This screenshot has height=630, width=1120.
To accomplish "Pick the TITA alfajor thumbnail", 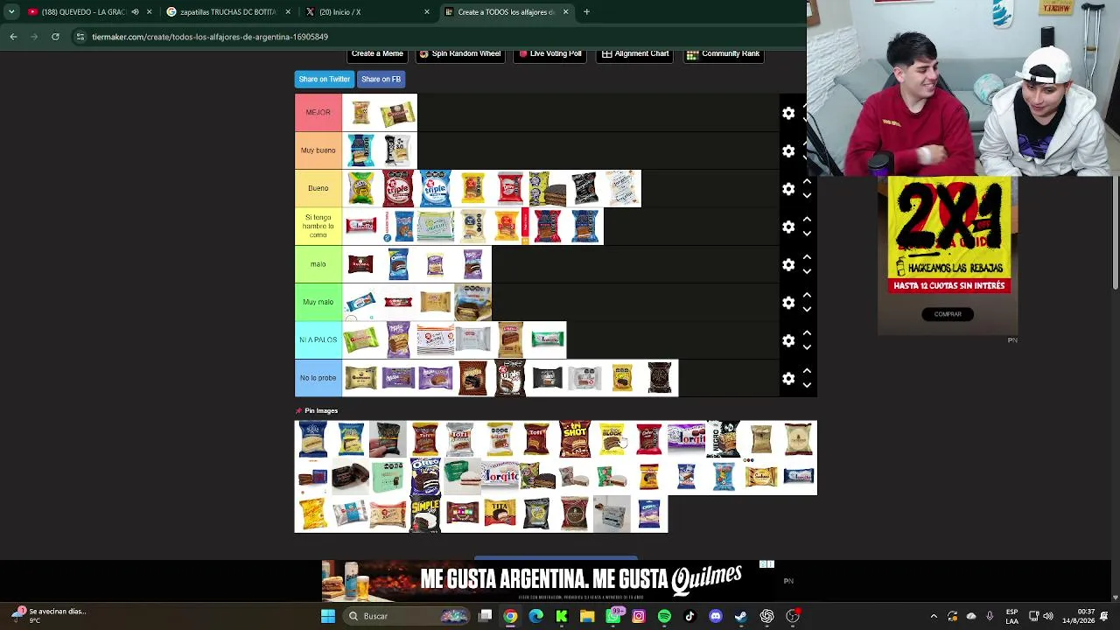I will coord(500,514).
